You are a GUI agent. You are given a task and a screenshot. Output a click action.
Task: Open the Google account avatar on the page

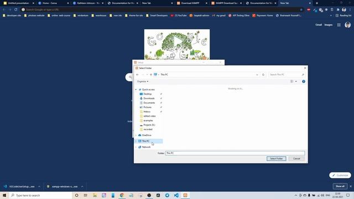(348, 25)
